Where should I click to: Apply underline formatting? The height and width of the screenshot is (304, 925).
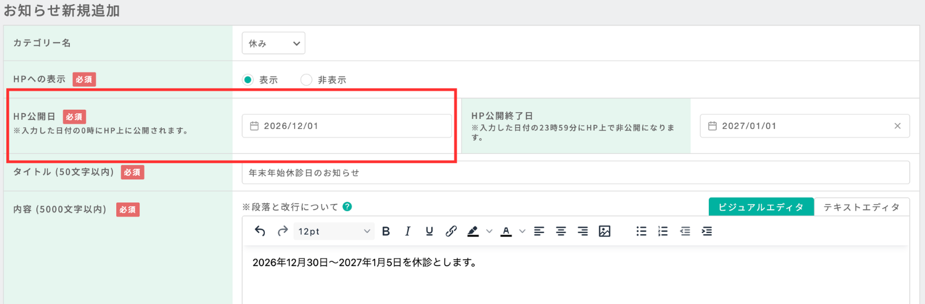[430, 231]
